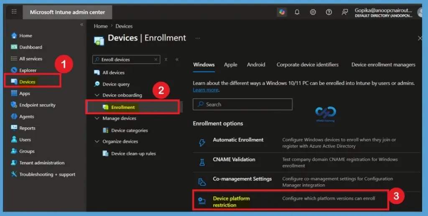Click the Co-management Settings icon

point(202,182)
